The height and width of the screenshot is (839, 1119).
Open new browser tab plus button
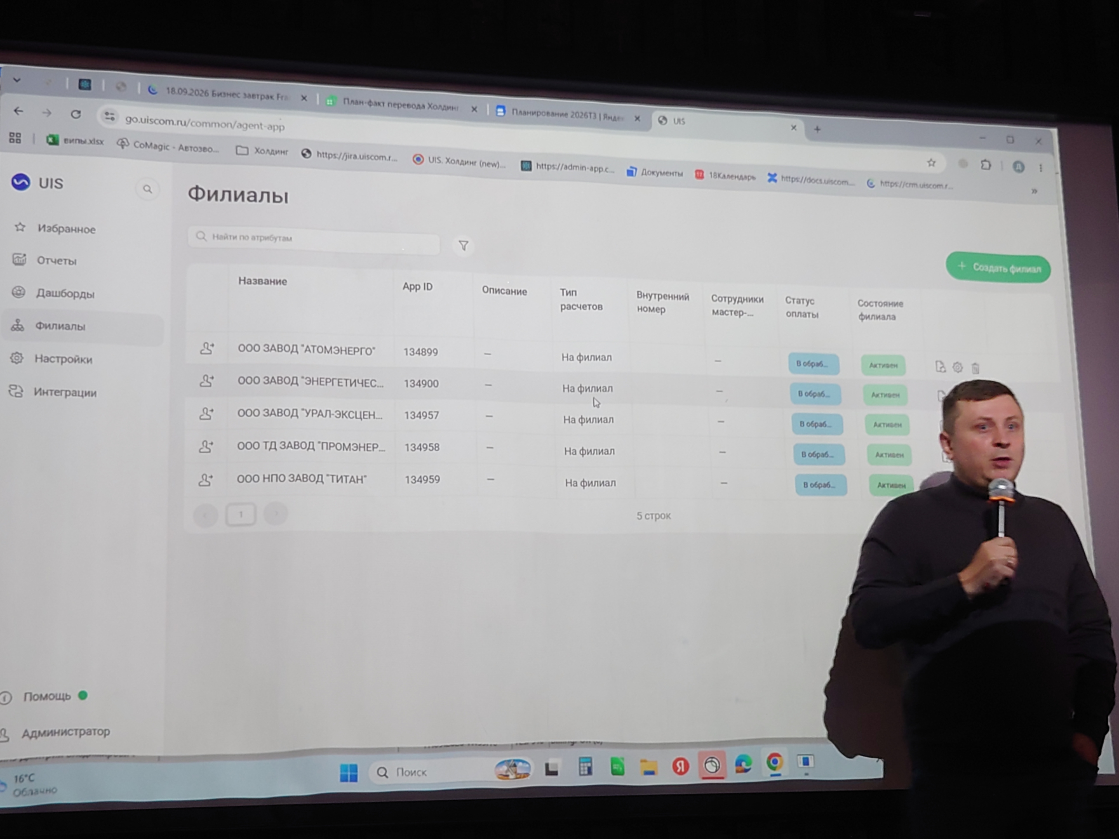pos(817,129)
